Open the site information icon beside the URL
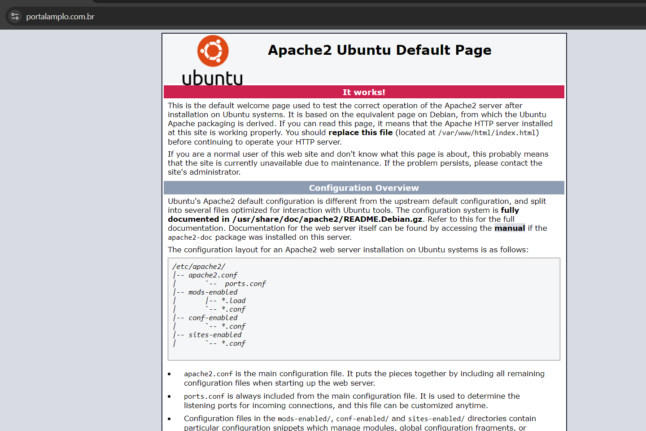Image resolution: width=646 pixels, height=431 pixels. (15, 17)
